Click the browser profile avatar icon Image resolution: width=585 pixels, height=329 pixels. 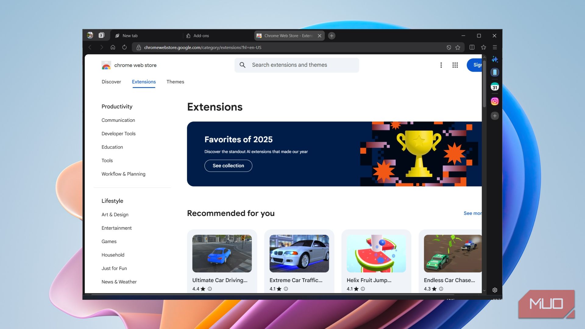point(90,35)
